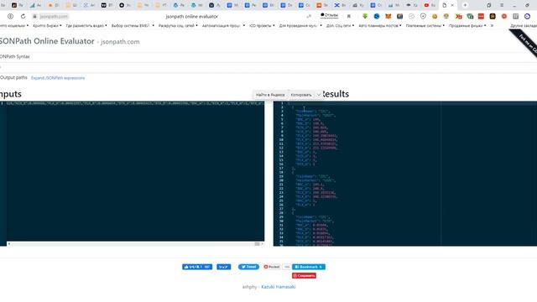Click the purple circle icon at toolbar end
The width and height of the screenshot is (537, 302).
click(528, 16)
